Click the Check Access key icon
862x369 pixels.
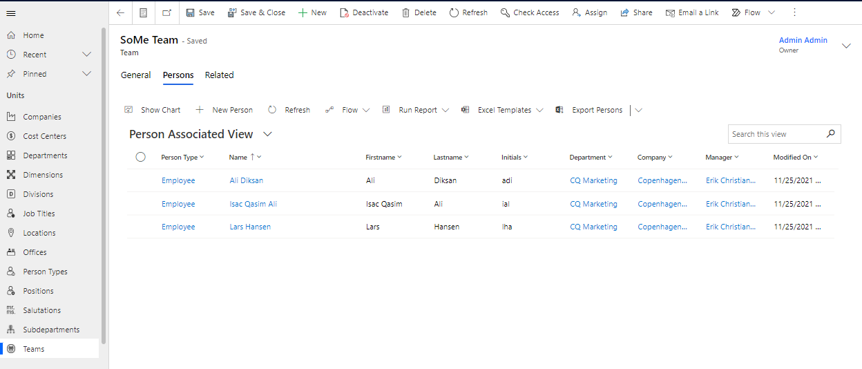505,12
